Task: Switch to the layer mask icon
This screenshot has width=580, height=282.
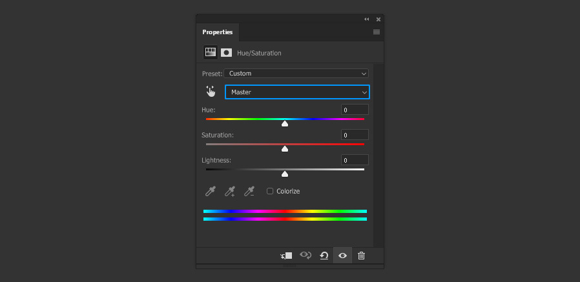Action: 226,53
